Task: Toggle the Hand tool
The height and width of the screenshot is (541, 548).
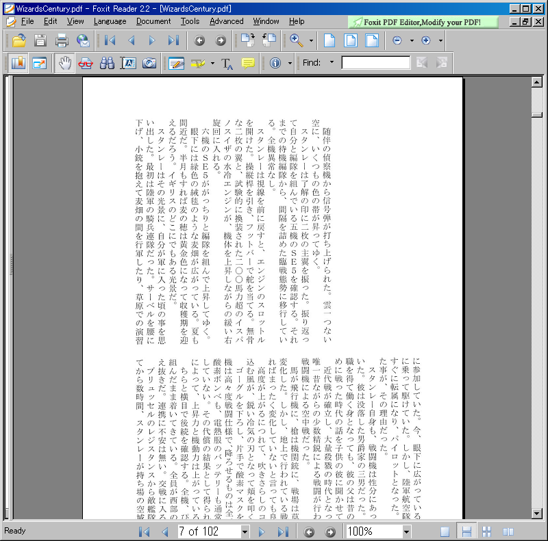Action: point(64,63)
